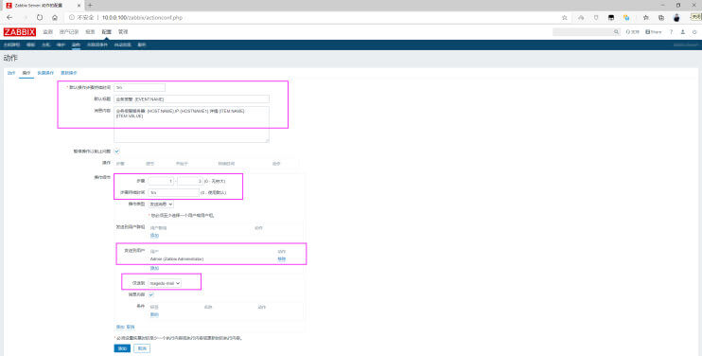Click 添加 link under send to user groups
702x356 pixels.
point(154,236)
